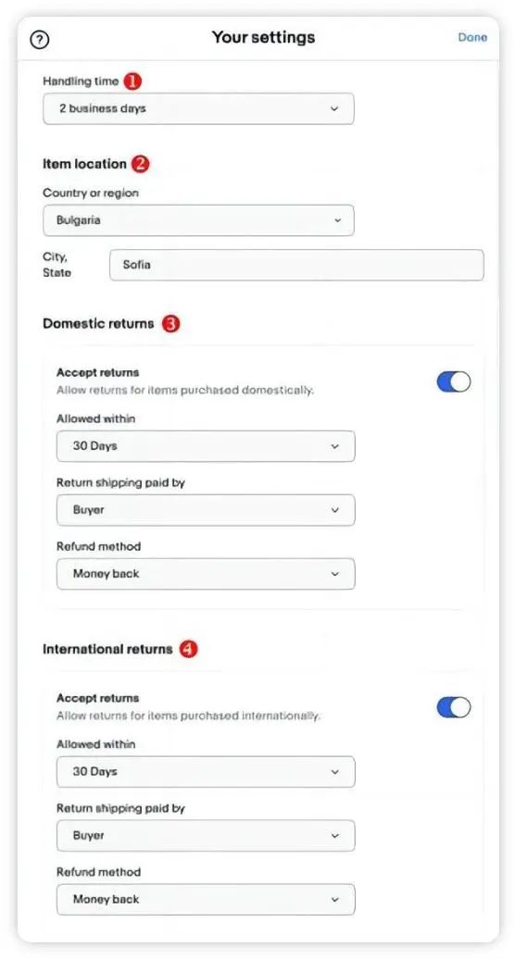Image resolution: width=515 pixels, height=959 pixels.
Task: Click chevron arrow in Bulgaria country box
Action: (x=337, y=221)
